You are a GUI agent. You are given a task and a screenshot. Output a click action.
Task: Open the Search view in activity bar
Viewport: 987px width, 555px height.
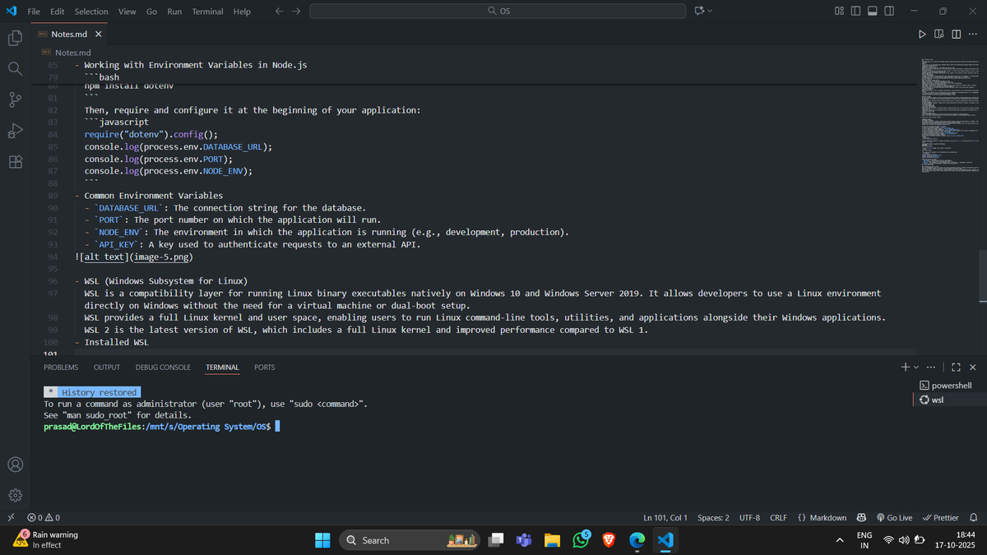click(x=15, y=69)
